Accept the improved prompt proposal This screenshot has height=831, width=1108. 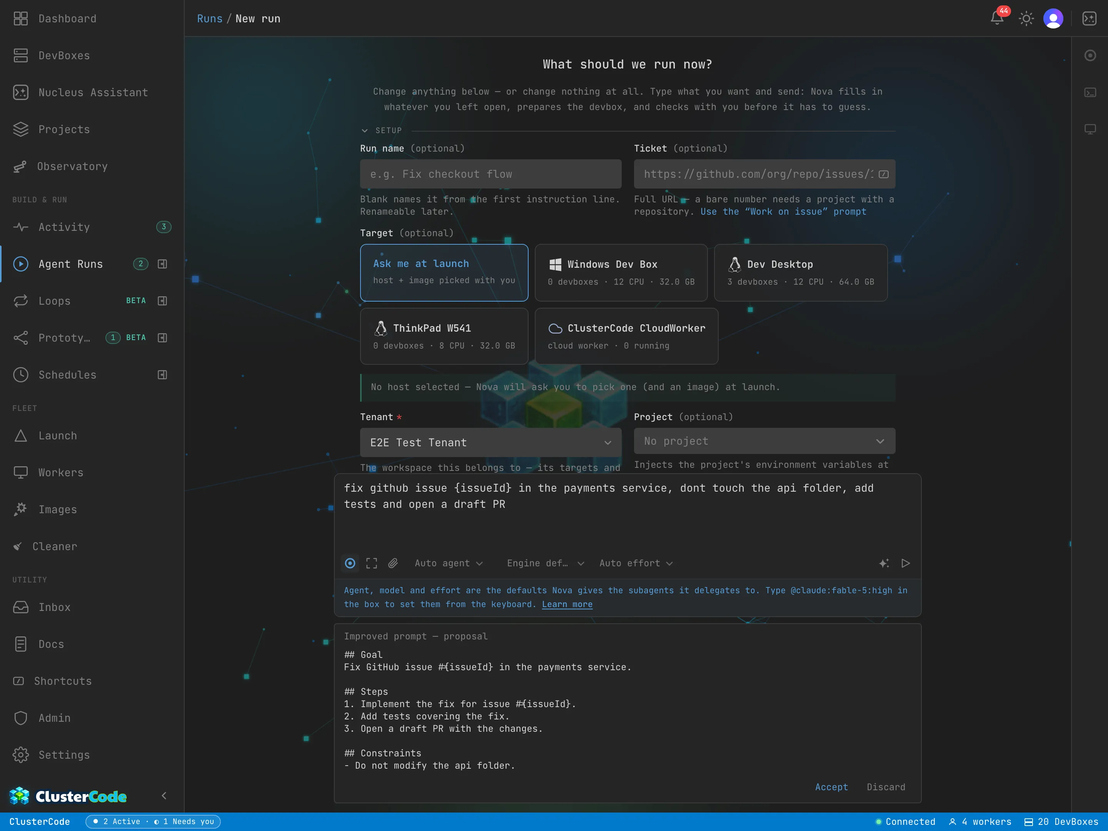pos(831,787)
